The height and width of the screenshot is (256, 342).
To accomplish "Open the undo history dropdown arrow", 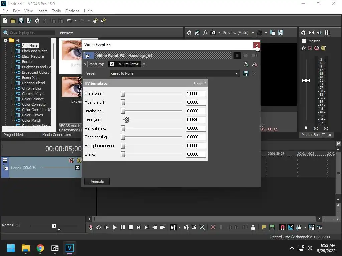I will pyautogui.click(x=75, y=21).
